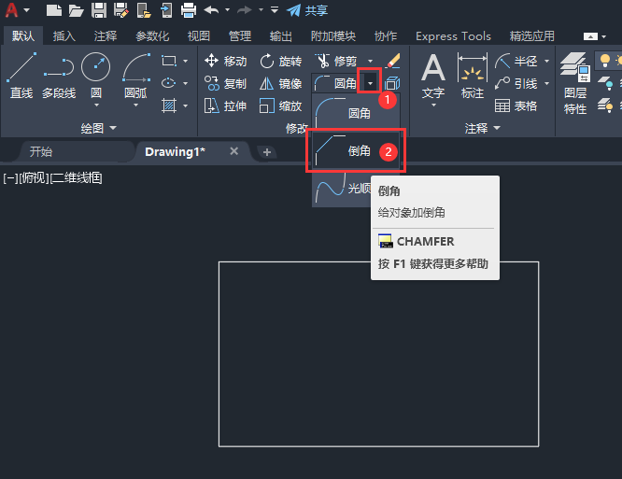The height and width of the screenshot is (479, 622).
Task: Click the 半径 radius dimension tool
Action: [516, 61]
